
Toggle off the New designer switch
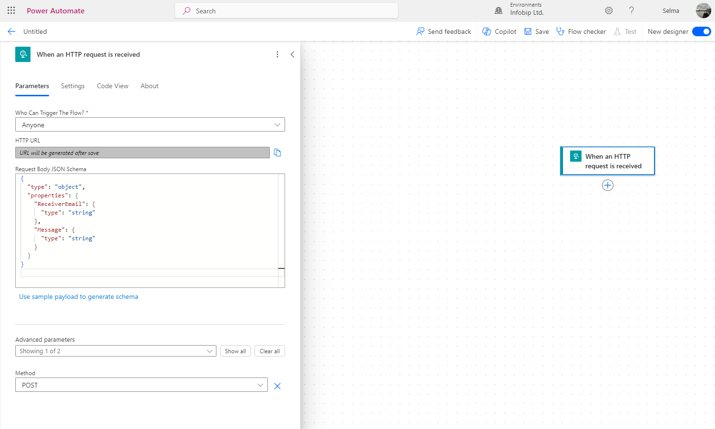701,31
